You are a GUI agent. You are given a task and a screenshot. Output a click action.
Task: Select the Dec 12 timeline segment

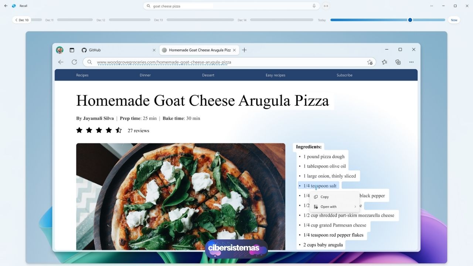[129, 20]
